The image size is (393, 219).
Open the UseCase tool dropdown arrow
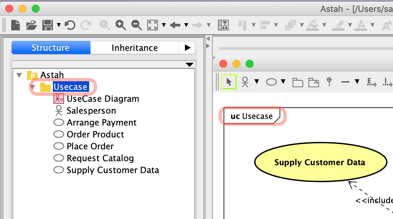click(x=283, y=82)
